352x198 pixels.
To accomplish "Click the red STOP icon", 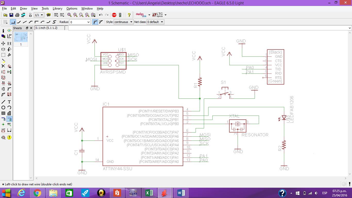I will [x=114, y=15].
